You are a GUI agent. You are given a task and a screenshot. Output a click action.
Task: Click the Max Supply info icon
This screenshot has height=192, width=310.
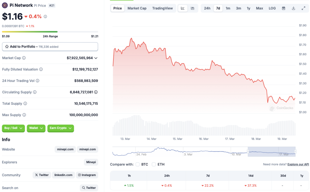(24, 115)
